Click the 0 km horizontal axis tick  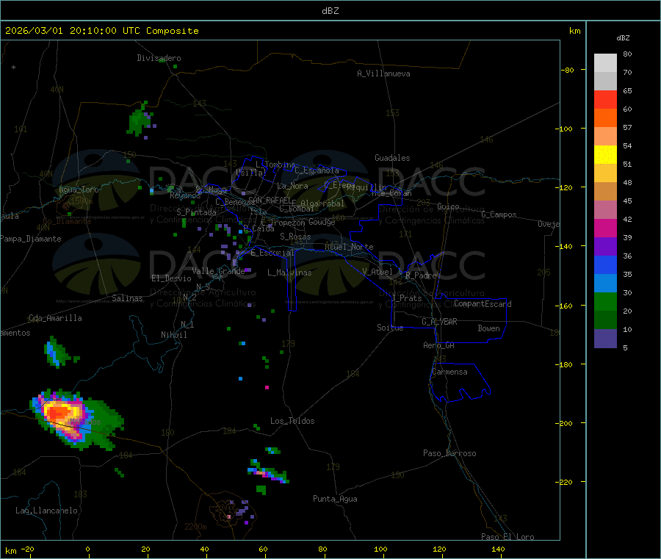tap(87, 549)
